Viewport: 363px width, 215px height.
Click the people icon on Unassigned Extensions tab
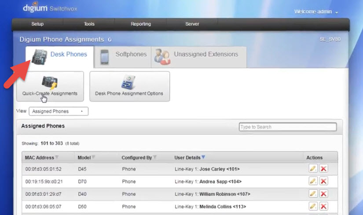pos(162,57)
